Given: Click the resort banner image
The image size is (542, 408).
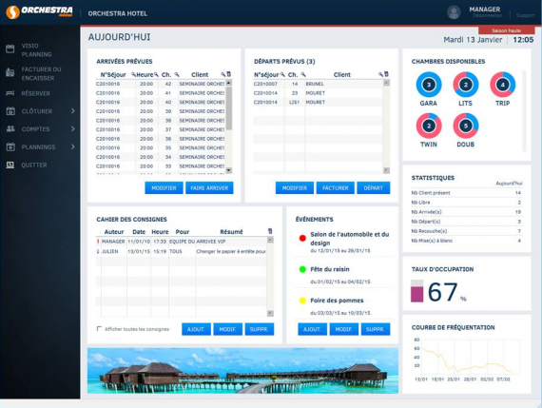Looking at the screenshot, I should 242,371.
